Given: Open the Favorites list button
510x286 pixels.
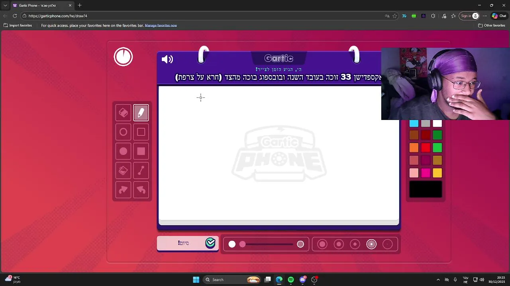Looking at the screenshot, I should coord(453,16).
